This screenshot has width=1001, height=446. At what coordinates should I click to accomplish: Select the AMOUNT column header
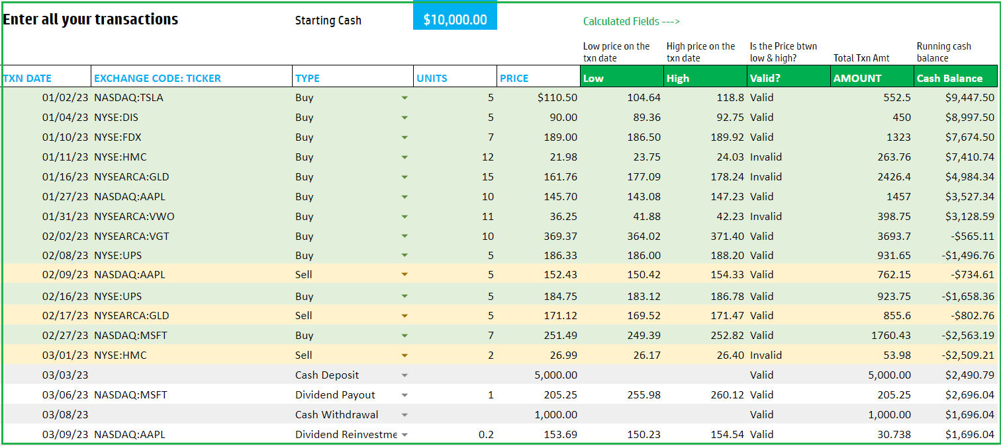point(872,77)
